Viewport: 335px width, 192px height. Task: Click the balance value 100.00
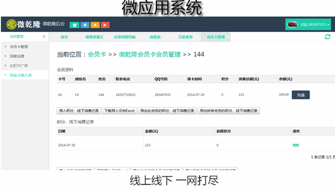click(x=284, y=95)
